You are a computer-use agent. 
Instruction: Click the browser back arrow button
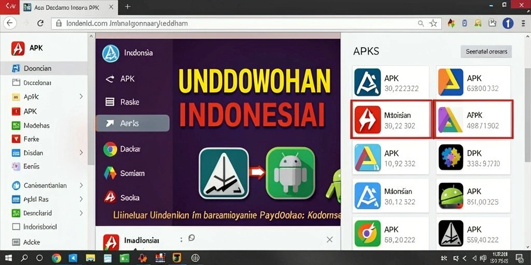(x=9, y=23)
